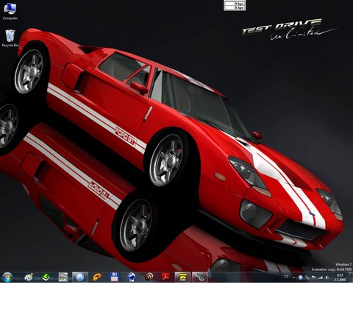Open the blue globe app in taskbar
This screenshot has width=353, height=318.
[x=132, y=278]
